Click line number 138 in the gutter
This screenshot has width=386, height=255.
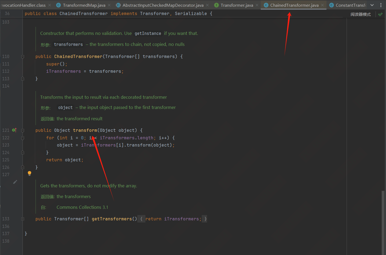tap(6, 241)
